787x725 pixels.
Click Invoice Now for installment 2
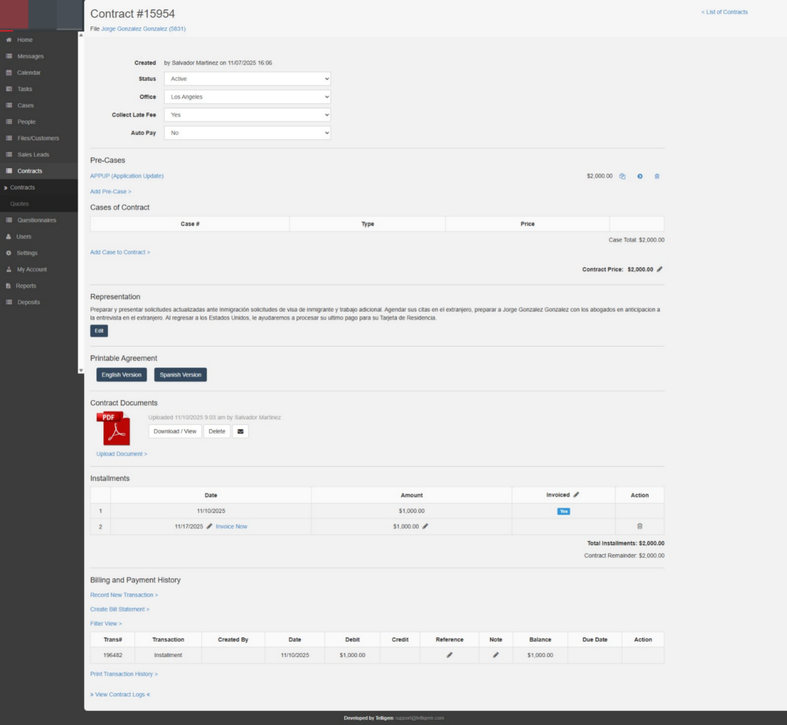point(231,526)
